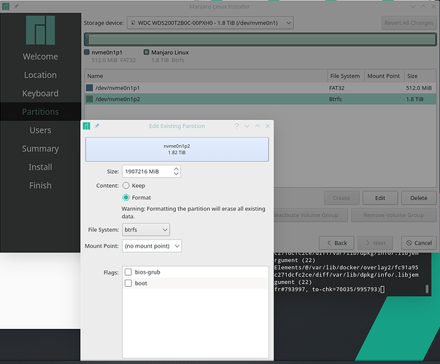440x364 pixels.
Task: Select the /dev/nvme0n1p2 partition row
Action: pyautogui.click(x=260, y=99)
